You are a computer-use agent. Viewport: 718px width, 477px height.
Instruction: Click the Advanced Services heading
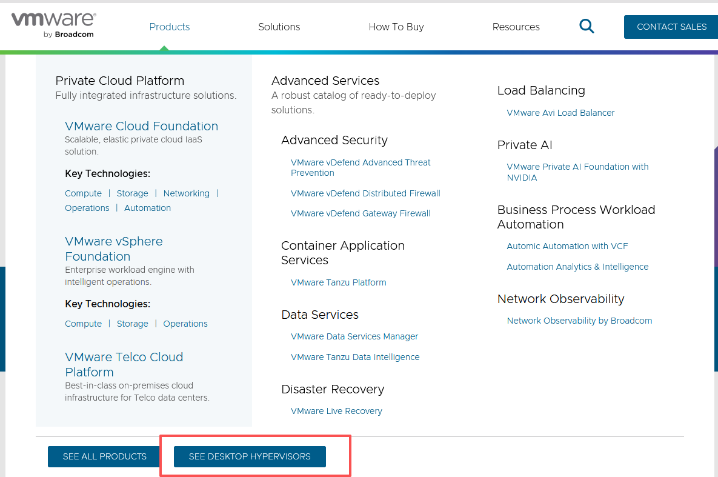pyautogui.click(x=325, y=81)
